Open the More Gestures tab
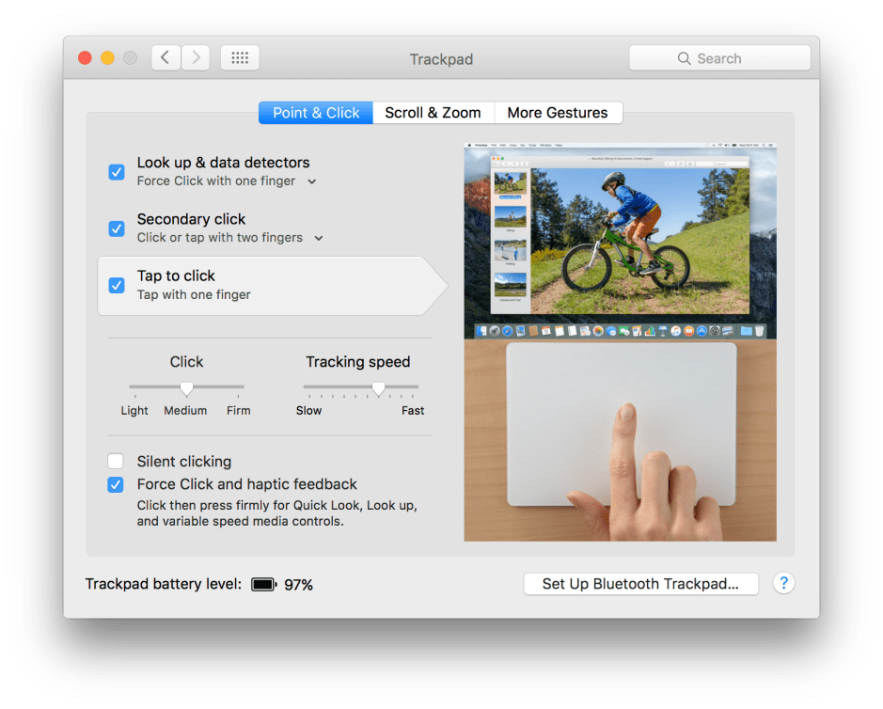Viewport: 883px width, 709px height. click(x=558, y=113)
